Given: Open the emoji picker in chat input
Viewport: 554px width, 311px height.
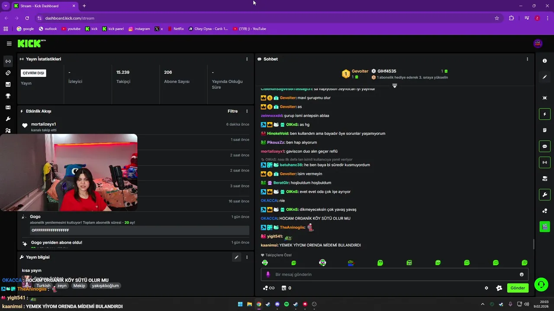Looking at the screenshot, I should [x=522, y=274].
